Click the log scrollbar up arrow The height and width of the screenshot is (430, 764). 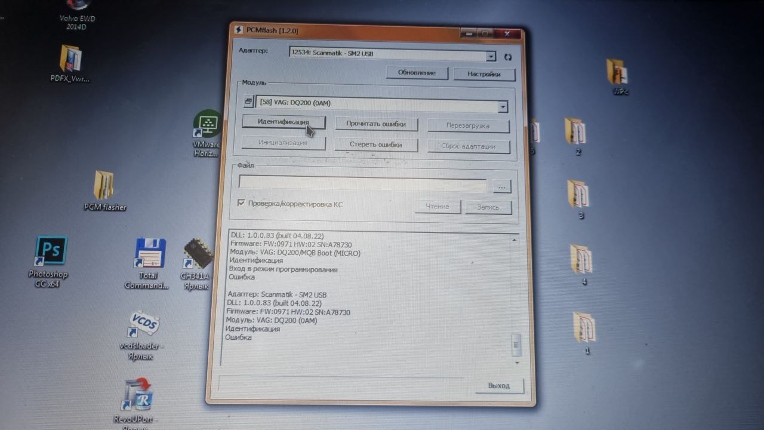pos(514,239)
